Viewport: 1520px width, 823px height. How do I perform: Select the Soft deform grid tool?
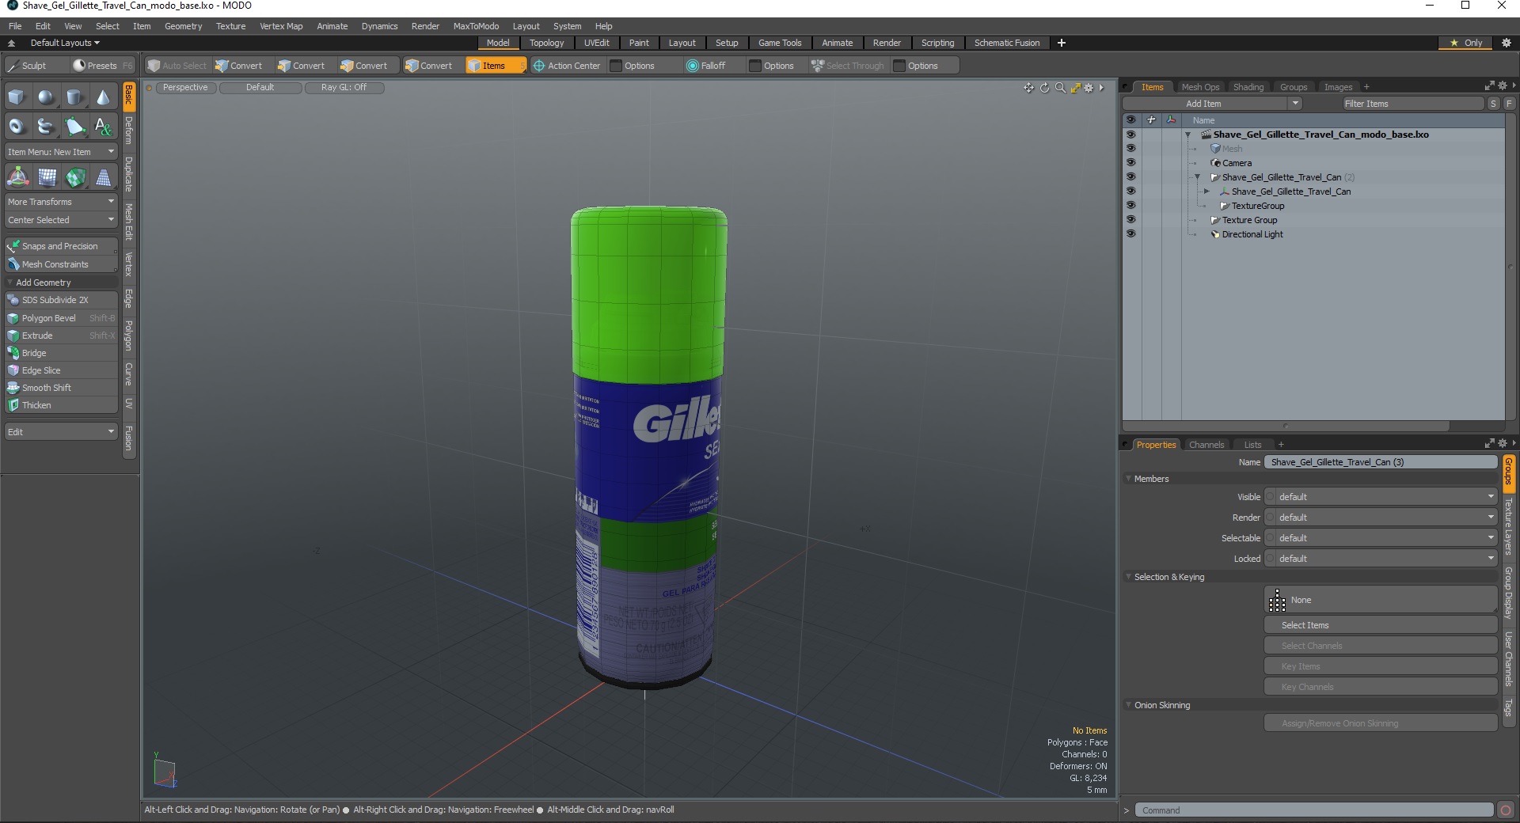pyautogui.click(x=47, y=177)
